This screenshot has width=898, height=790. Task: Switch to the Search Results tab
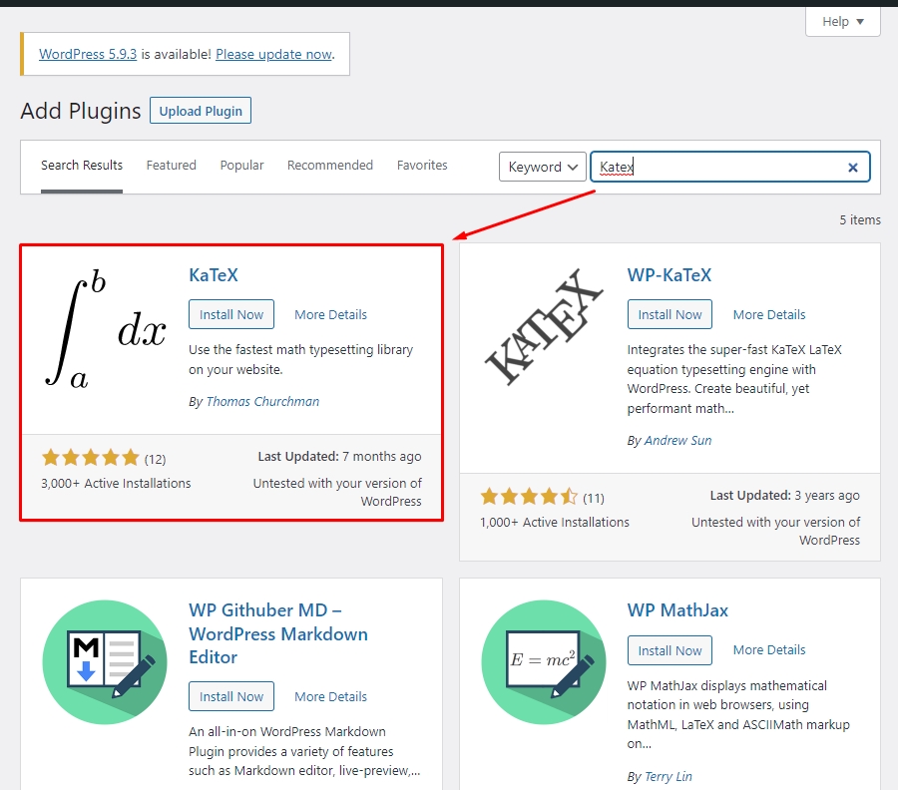[82, 166]
